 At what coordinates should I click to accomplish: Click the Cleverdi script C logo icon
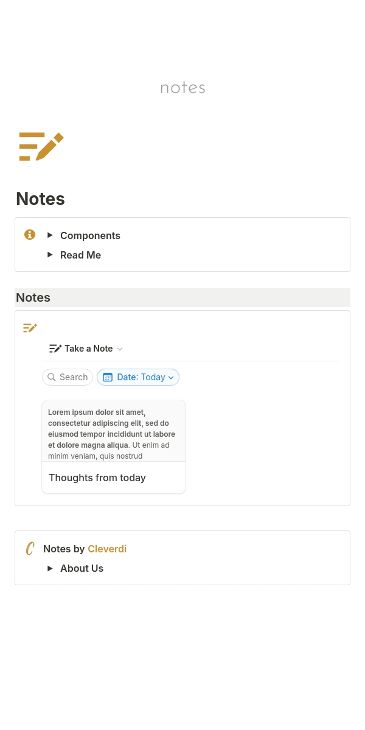pos(30,549)
